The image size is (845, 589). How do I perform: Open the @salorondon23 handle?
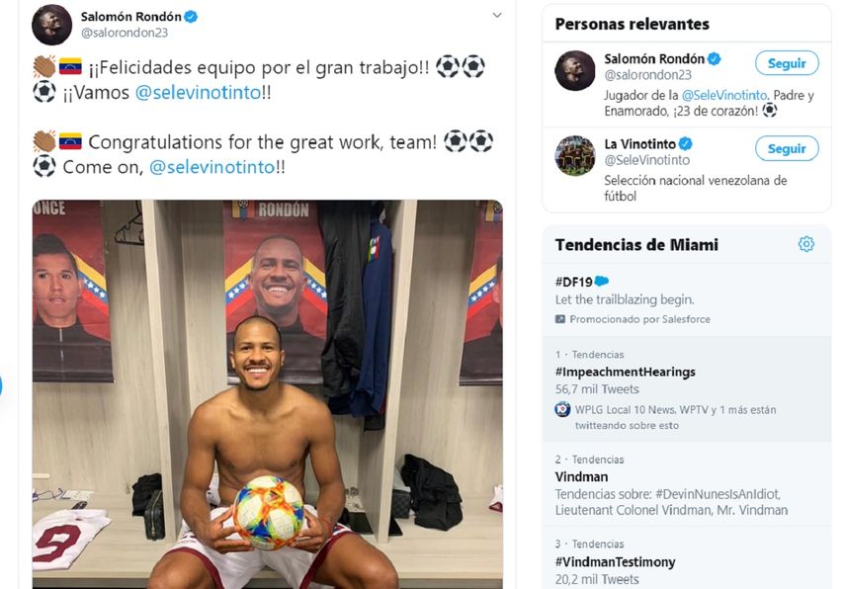coord(125,31)
